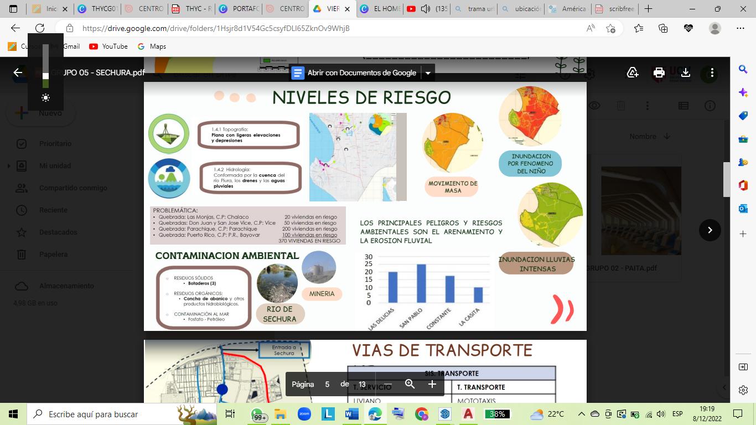Switch to the ubicación tab
This screenshot has width=756, height=425.
(520, 9)
